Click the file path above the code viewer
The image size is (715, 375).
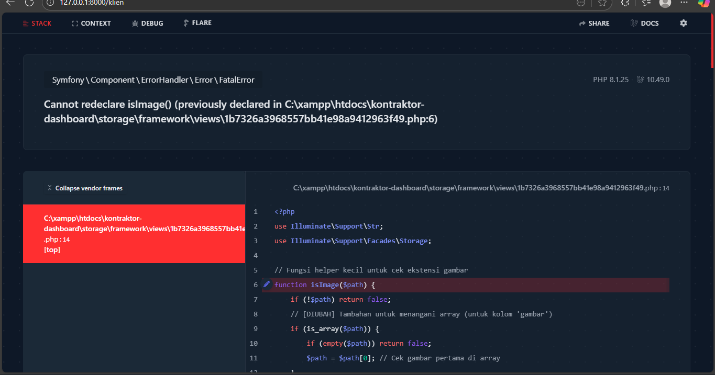(469, 188)
